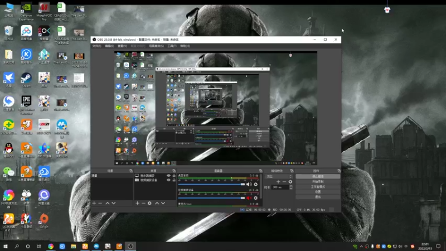Open the Windows Start menu

coord(6,247)
